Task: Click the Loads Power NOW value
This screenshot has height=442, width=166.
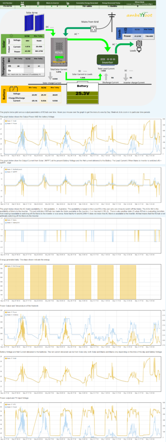Action: click(137, 36)
